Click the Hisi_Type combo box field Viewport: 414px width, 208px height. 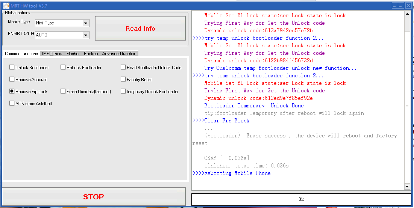[62, 23]
